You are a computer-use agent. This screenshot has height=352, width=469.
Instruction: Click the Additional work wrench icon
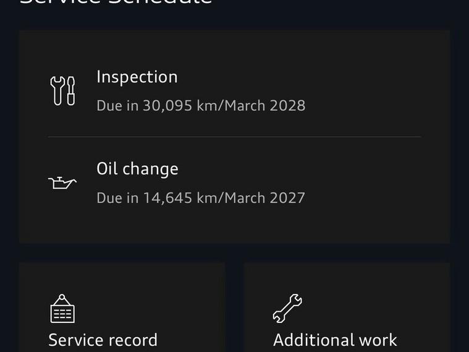click(287, 308)
